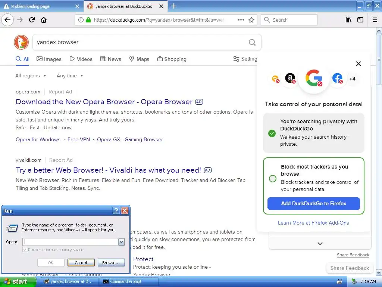Switch to Videos results
This screenshot has width=382, height=287.
[x=81, y=59]
